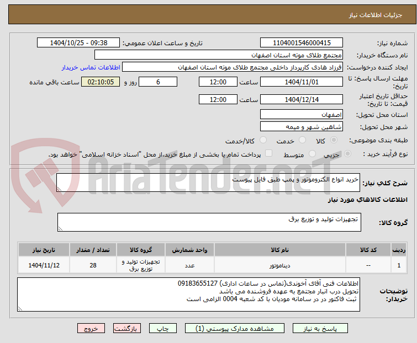417x343 pixels.
Task: Select the خدمت radio option
Action: pos(302,140)
